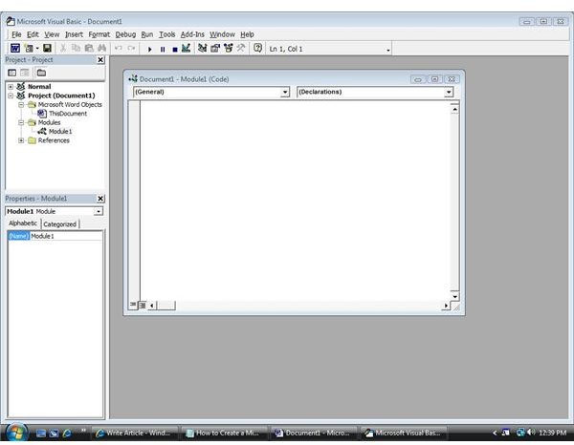Switch to Write Article taskbar window
Viewport: 574px width, 445px height.
[x=134, y=433]
